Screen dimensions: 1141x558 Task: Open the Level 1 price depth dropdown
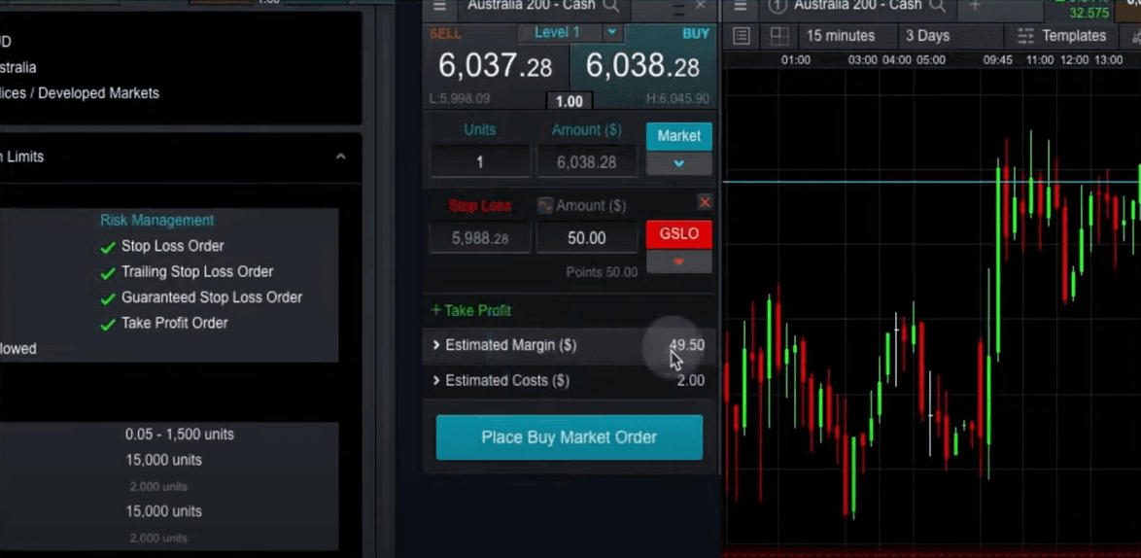[611, 33]
